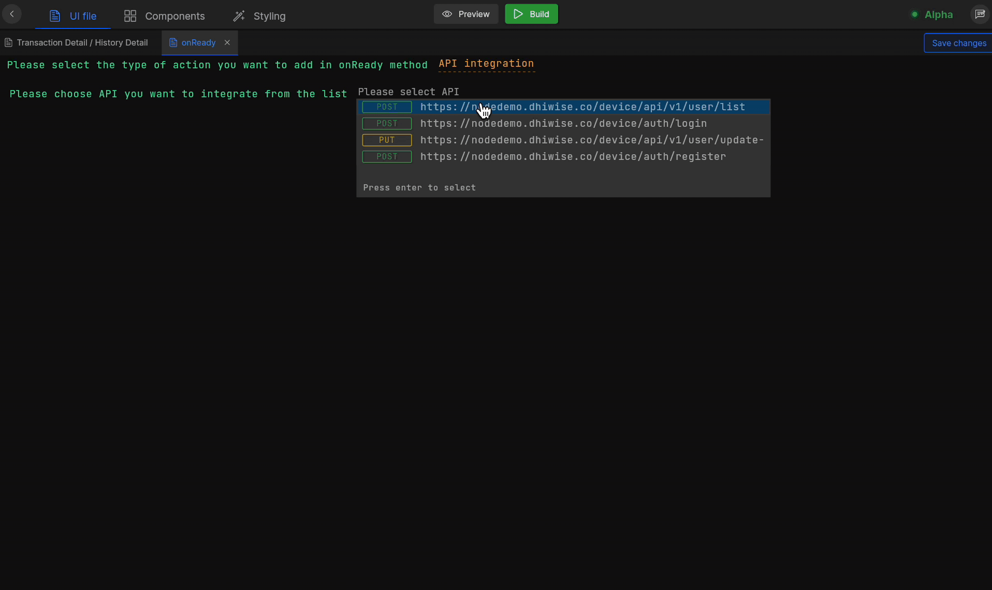Image resolution: width=992 pixels, height=590 pixels.
Task: Close the onReady tab
Action: click(227, 42)
